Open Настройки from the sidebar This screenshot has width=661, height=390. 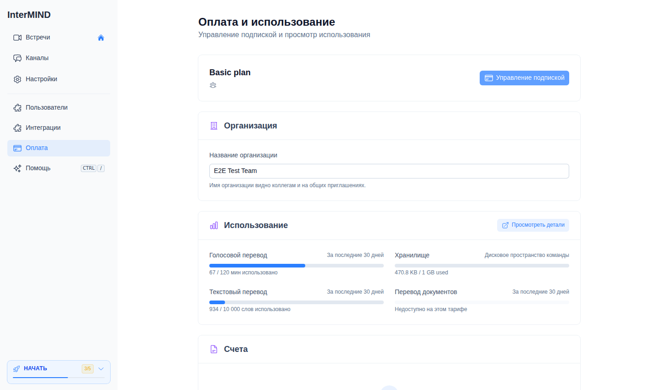pyautogui.click(x=59, y=79)
